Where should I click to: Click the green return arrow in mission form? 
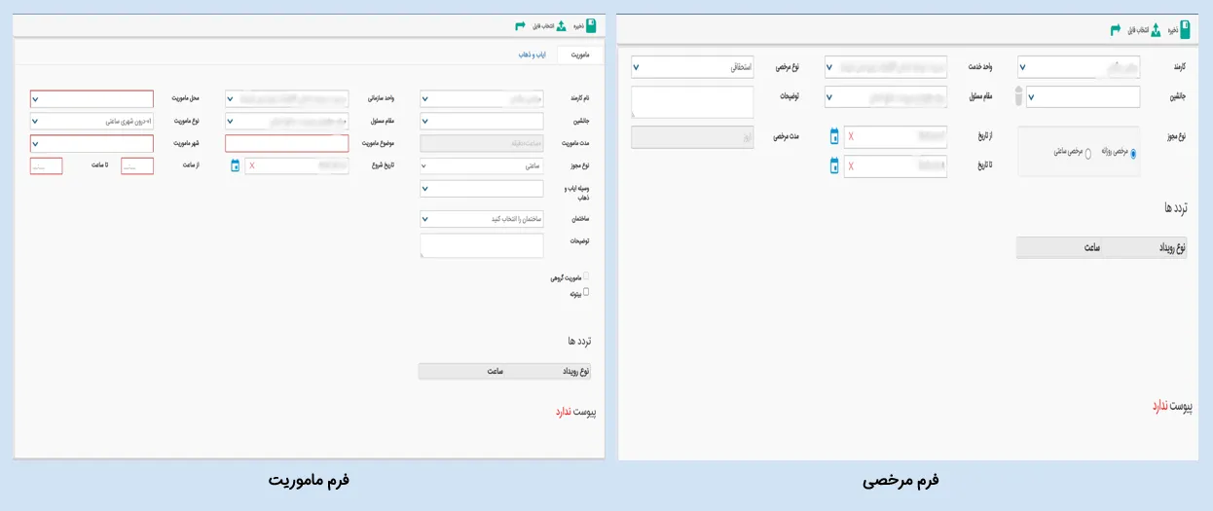[520, 26]
